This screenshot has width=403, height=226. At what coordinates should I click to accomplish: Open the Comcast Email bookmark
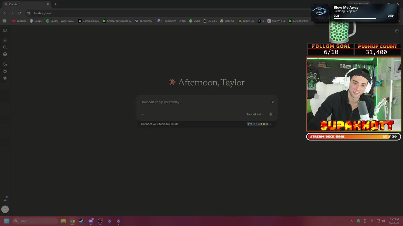coord(89,21)
